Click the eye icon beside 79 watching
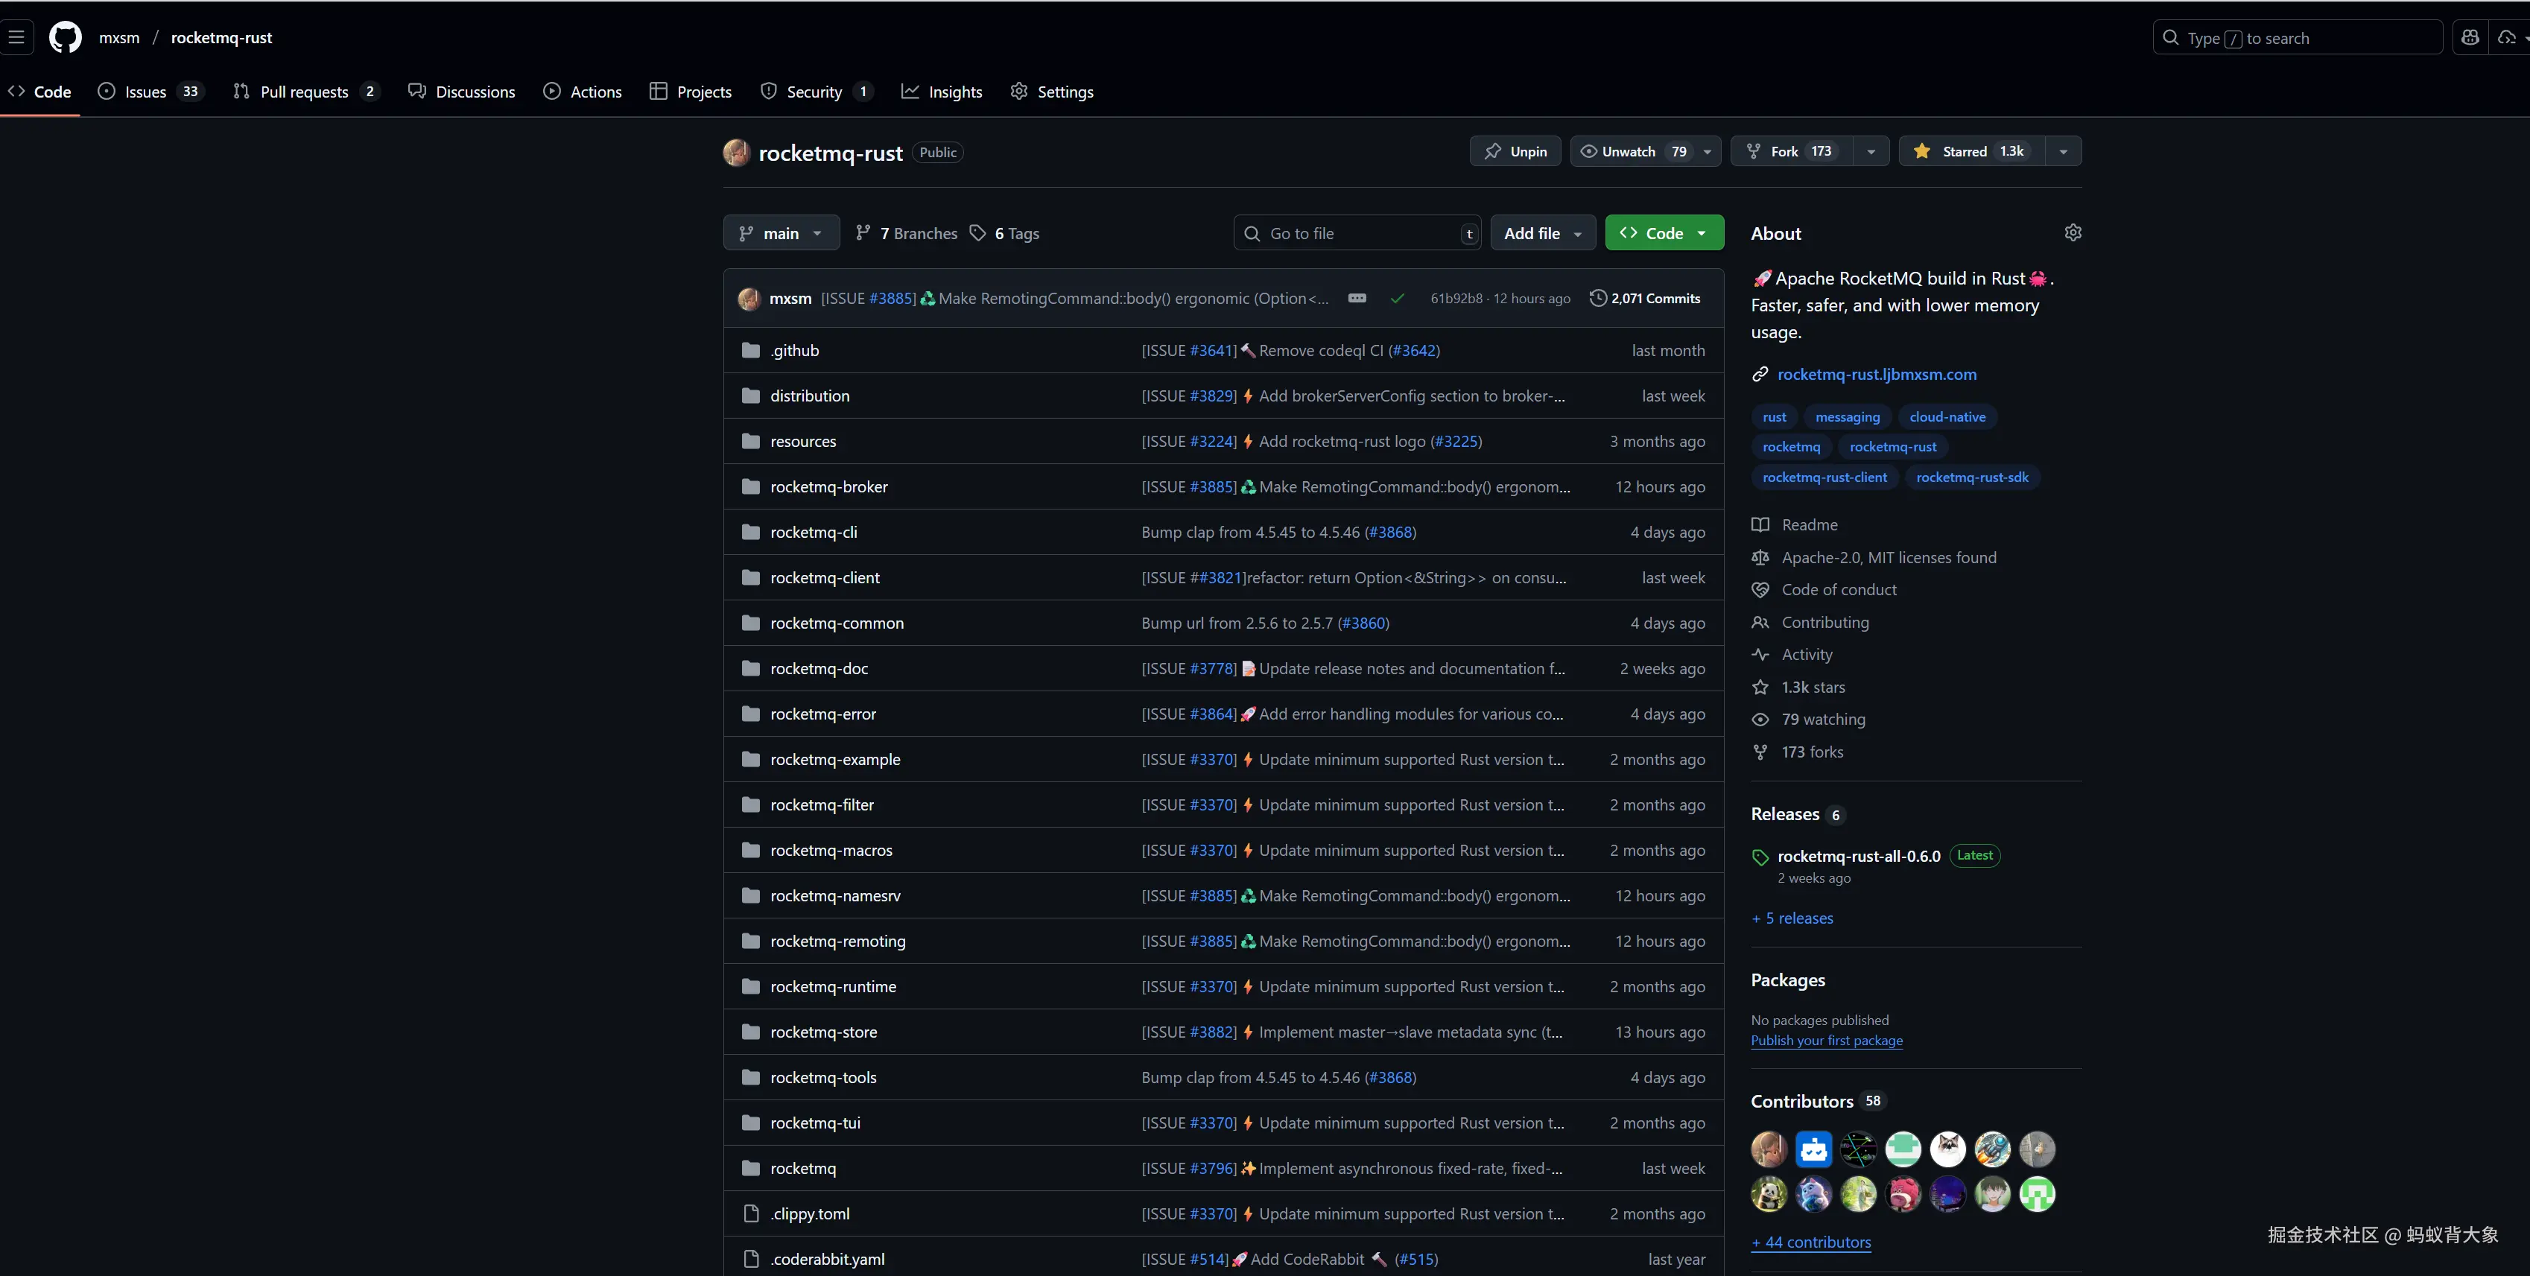The image size is (2530, 1276). pyautogui.click(x=1760, y=719)
